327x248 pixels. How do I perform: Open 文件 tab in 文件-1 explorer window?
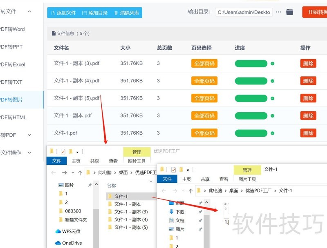[x=167, y=179]
